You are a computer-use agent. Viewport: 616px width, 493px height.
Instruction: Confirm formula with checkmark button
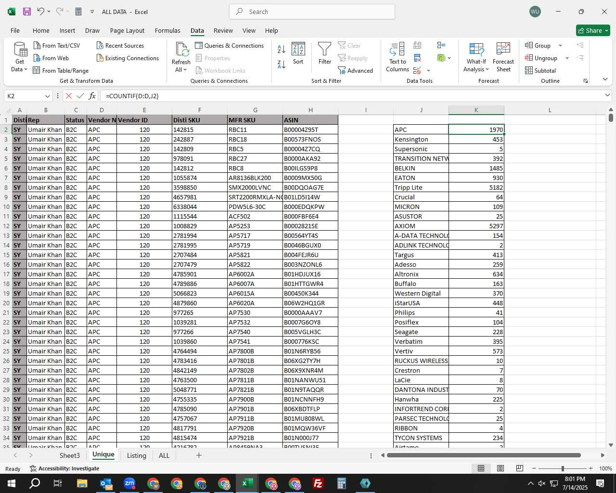pos(80,96)
